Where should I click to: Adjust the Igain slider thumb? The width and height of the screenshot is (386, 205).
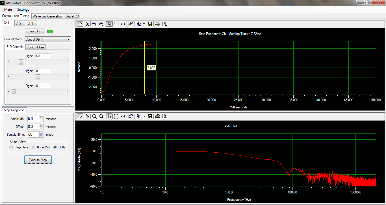pyautogui.click(x=21, y=62)
